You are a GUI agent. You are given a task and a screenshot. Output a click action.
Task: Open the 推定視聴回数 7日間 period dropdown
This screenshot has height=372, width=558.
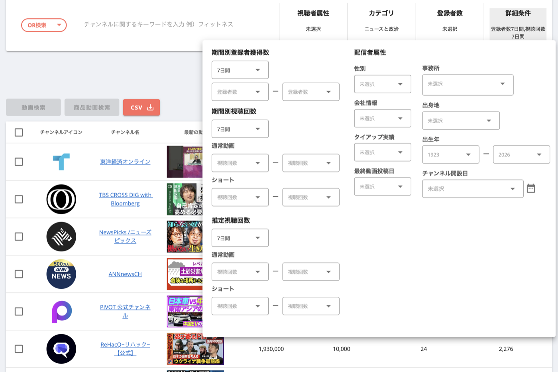(240, 238)
